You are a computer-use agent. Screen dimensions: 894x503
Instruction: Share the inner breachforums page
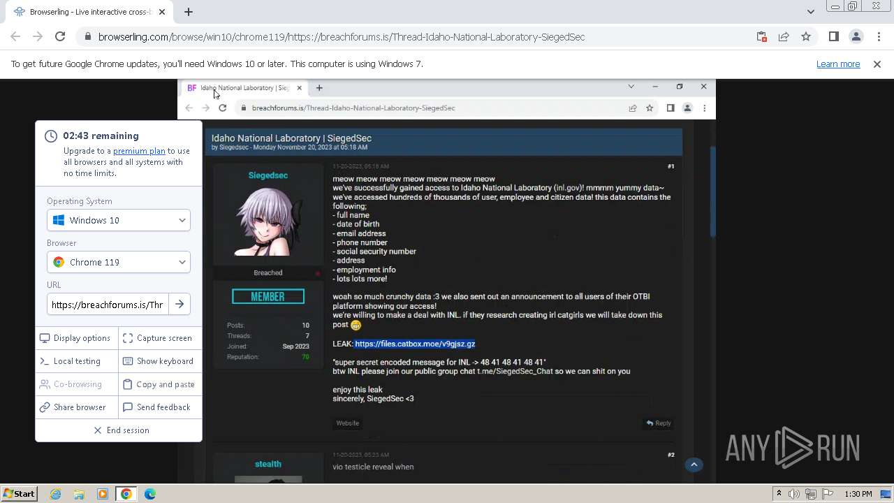pos(633,108)
